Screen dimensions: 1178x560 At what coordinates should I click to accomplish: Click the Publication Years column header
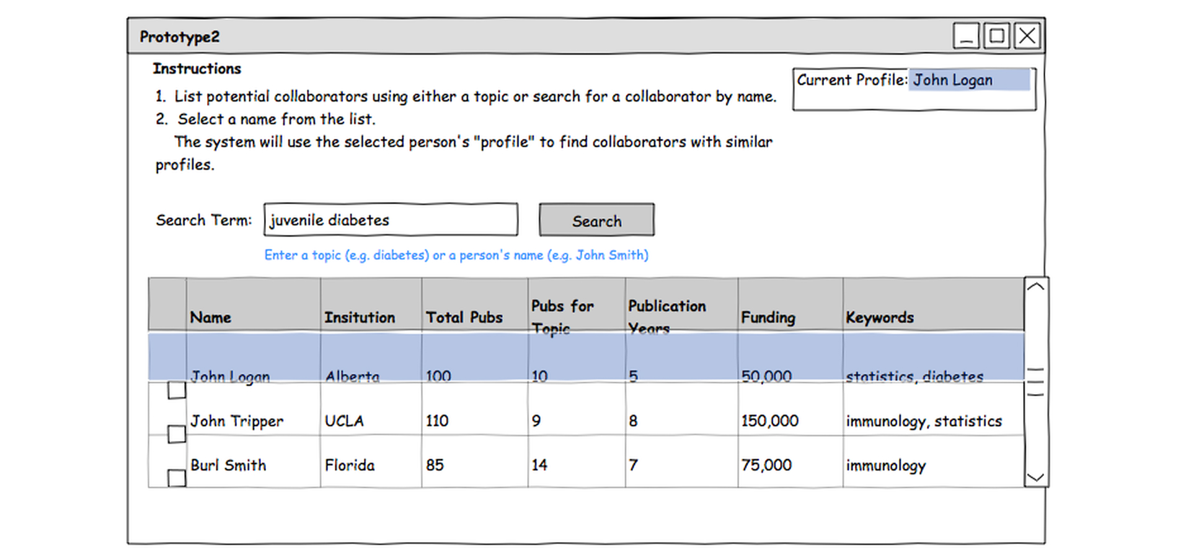click(667, 316)
